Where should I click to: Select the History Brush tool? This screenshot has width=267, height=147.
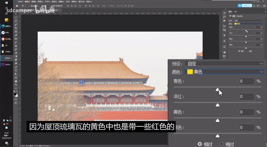[16, 49]
